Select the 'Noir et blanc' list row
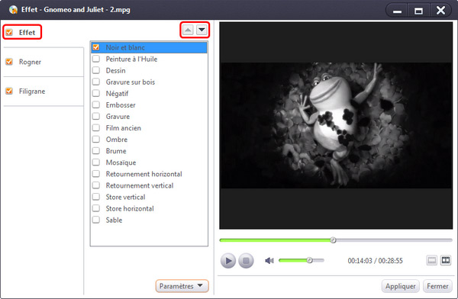 pyautogui.click(x=150, y=47)
